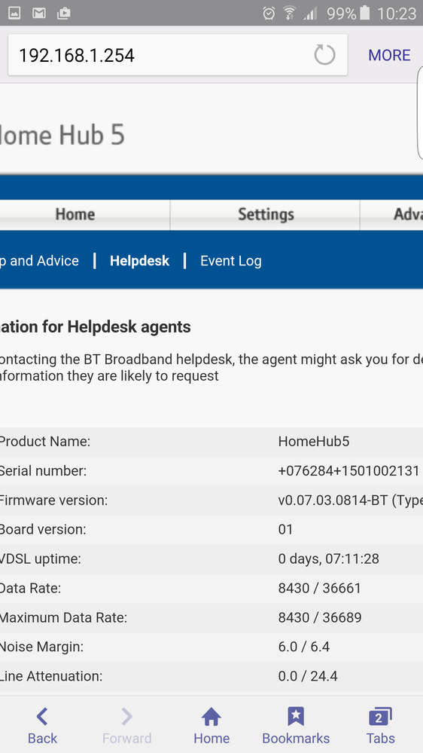
Task: Tap the Forward arrow icon
Action: 126,717
